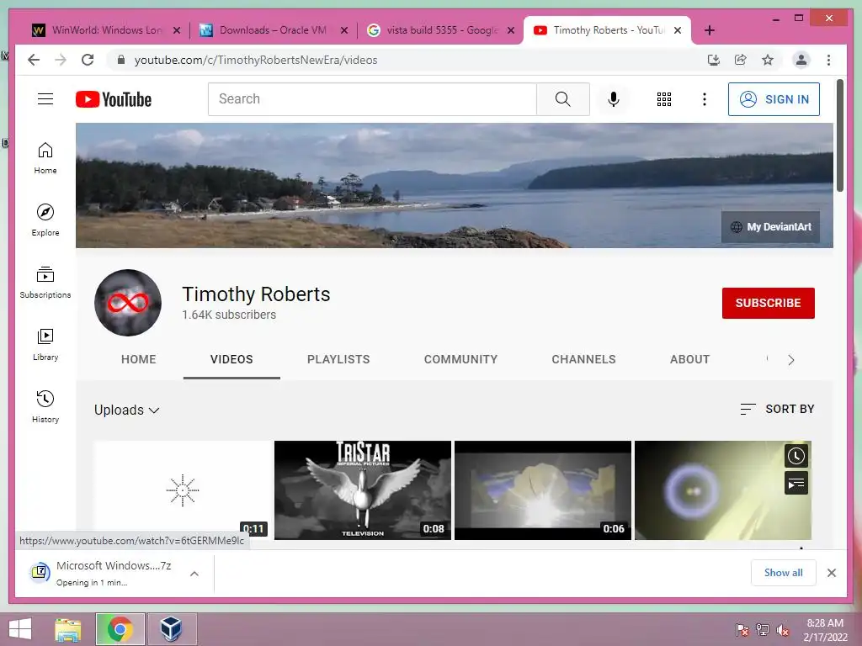
Task: Open File Explorer from the taskbar
Action: [x=68, y=629]
